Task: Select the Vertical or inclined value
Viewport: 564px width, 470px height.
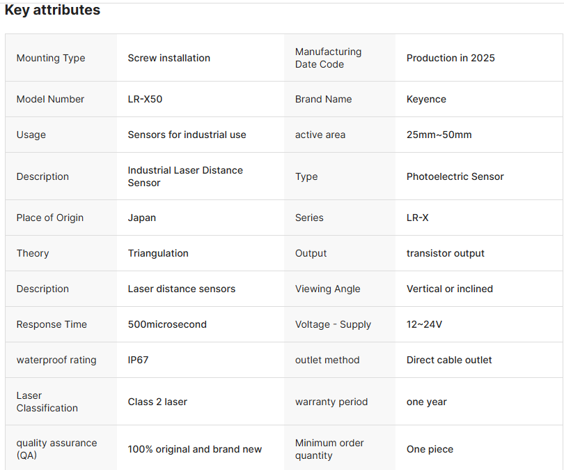Action: pyautogui.click(x=449, y=289)
